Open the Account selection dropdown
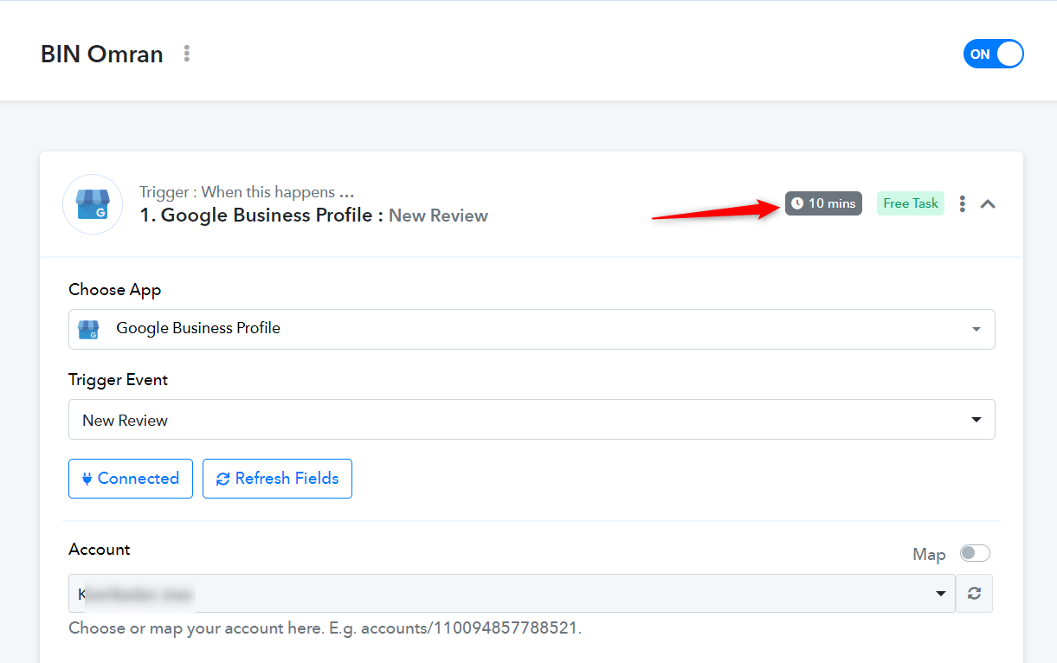The width and height of the screenshot is (1057, 663). 512,594
